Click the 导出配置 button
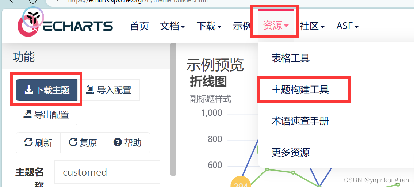The image size is (414, 187). [46, 114]
